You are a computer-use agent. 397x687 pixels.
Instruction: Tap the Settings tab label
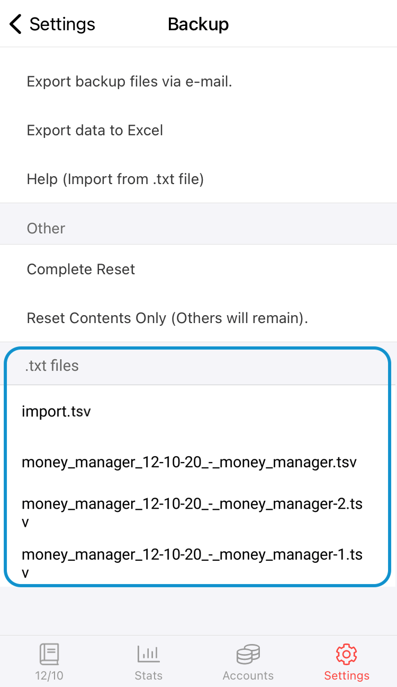(x=347, y=676)
